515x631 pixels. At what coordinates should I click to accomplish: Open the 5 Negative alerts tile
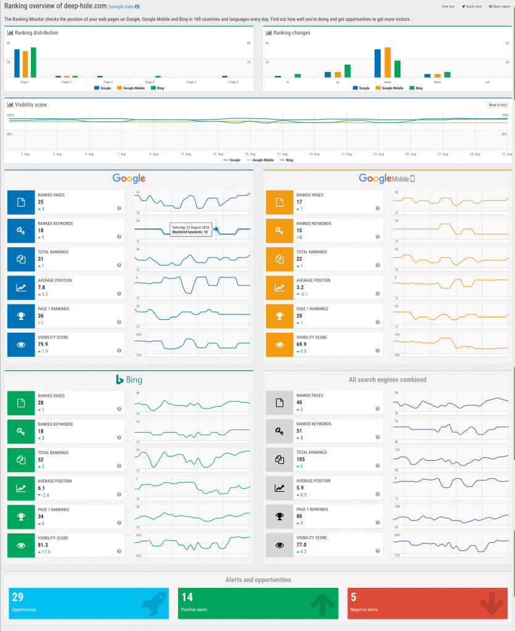428,604
